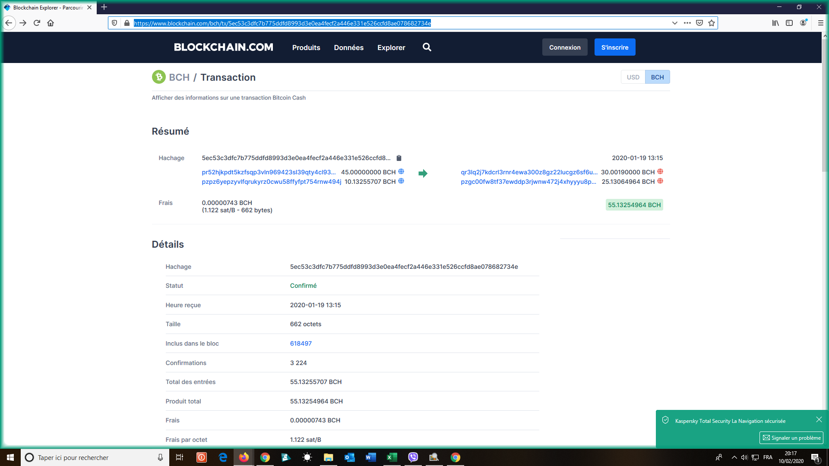Open block 618497 link
The width and height of the screenshot is (829, 466).
pos(301,343)
